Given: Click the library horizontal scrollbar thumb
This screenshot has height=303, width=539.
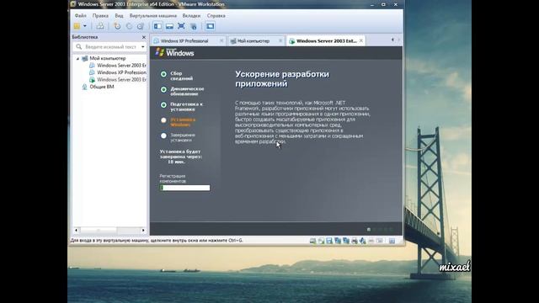Looking at the screenshot, I should point(99,230).
